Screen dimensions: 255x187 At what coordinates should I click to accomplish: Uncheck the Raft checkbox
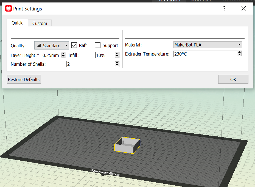[x=74, y=45]
